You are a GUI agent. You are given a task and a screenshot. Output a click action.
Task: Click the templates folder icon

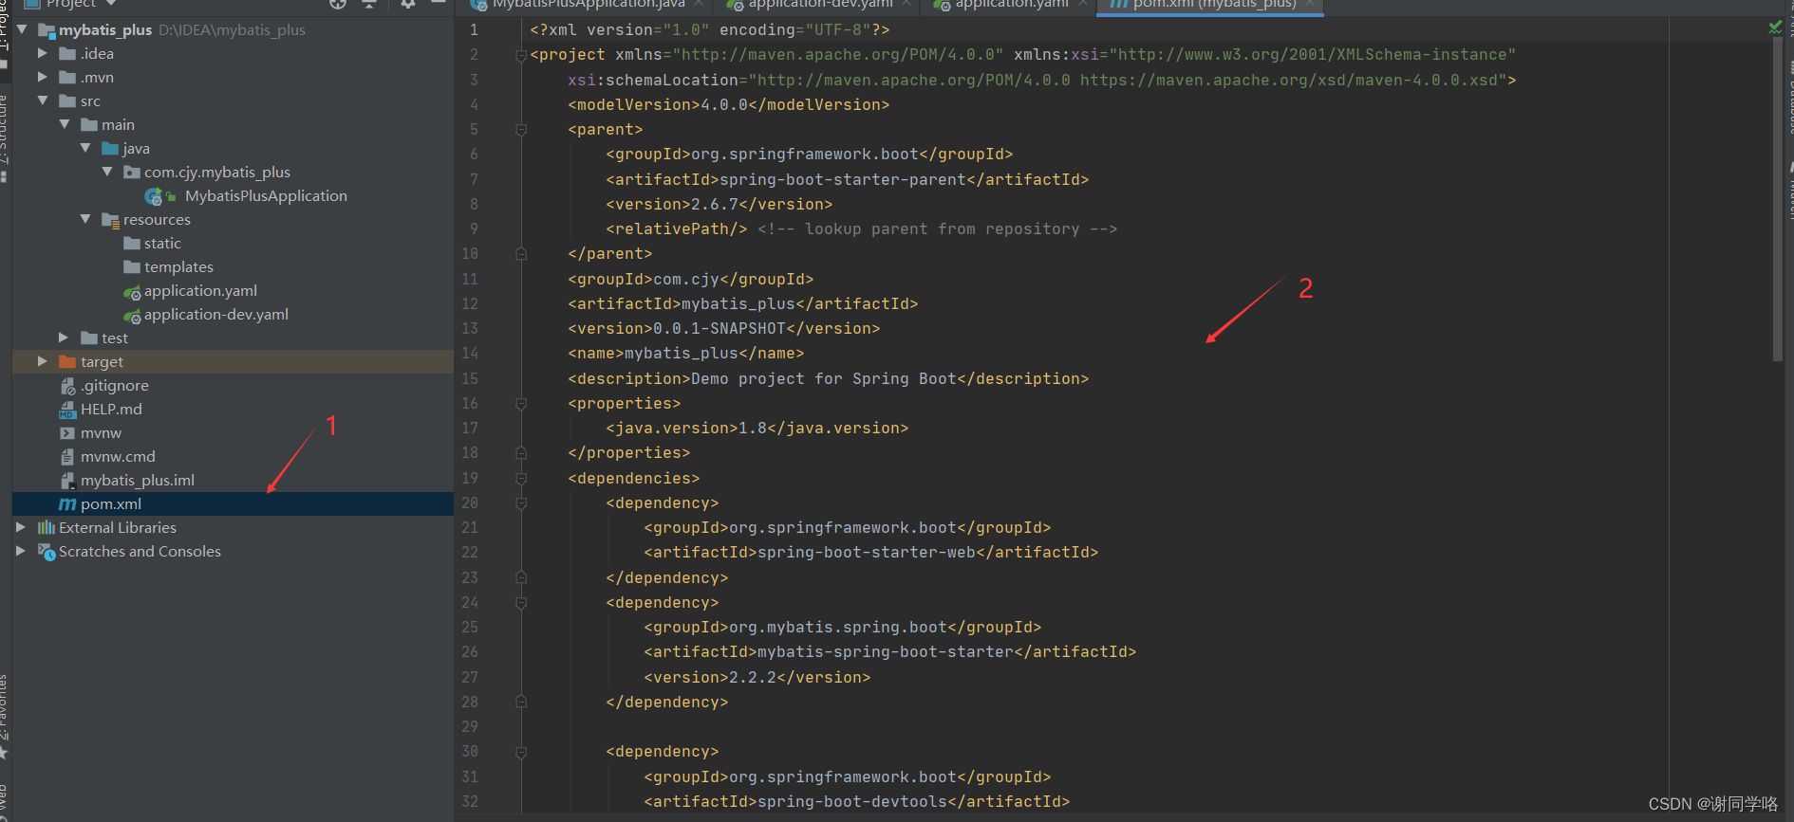(x=132, y=267)
